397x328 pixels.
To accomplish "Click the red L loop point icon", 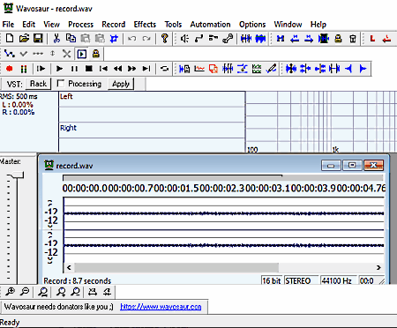I will [x=372, y=39].
